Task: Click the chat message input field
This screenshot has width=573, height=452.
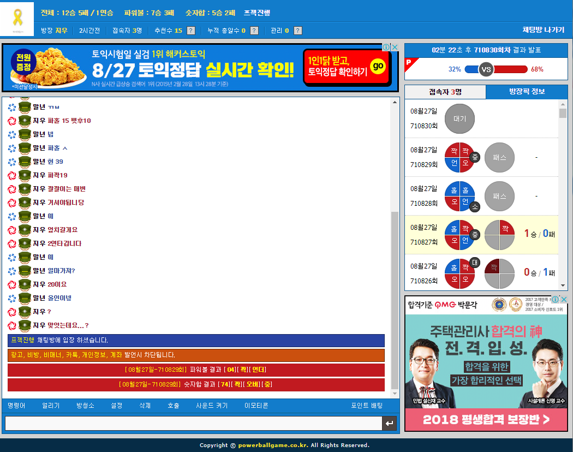Action: tap(193, 423)
